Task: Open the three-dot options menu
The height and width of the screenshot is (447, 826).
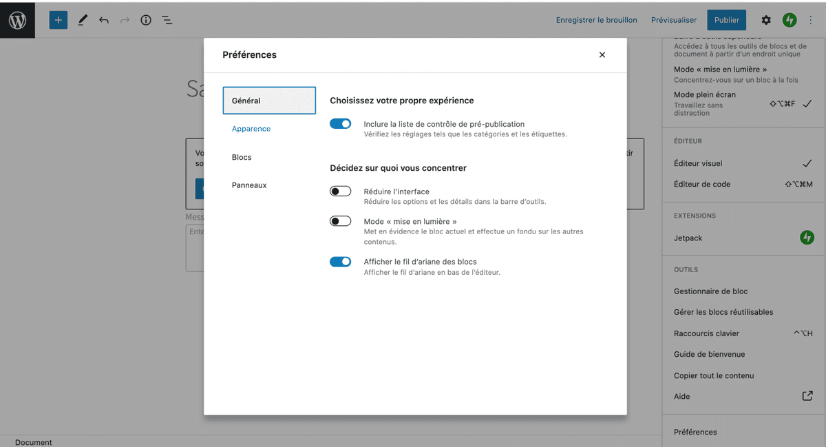Action: (811, 20)
